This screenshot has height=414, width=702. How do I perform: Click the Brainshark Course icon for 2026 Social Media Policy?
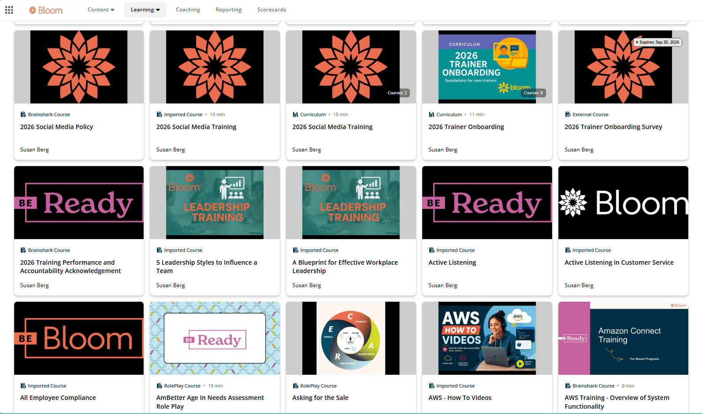coord(23,115)
